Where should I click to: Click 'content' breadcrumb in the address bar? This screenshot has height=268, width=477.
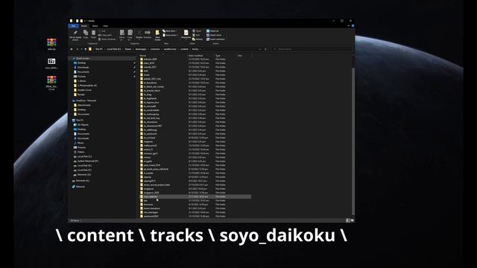click(184, 49)
